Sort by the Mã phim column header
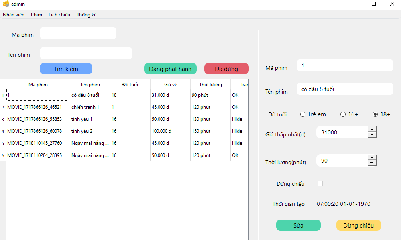This screenshot has height=240, width=401. (38, 85)
